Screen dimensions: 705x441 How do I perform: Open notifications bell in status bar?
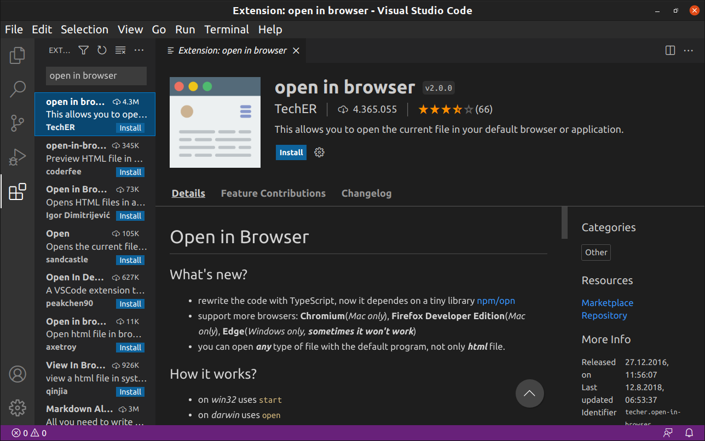coord(689,433)
